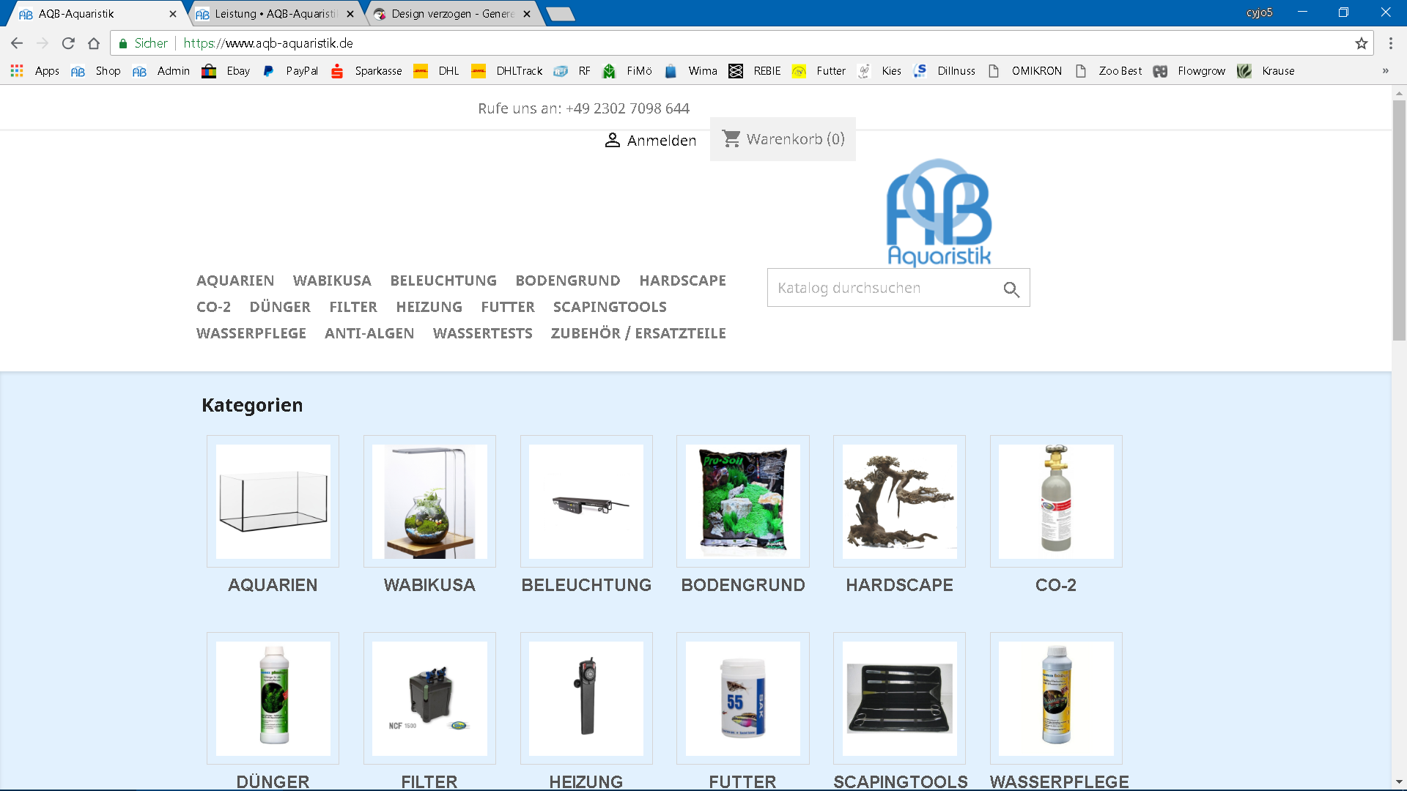1407x791 pixels.
Task: Click the home page icon
Action: (x=94, y=43)
